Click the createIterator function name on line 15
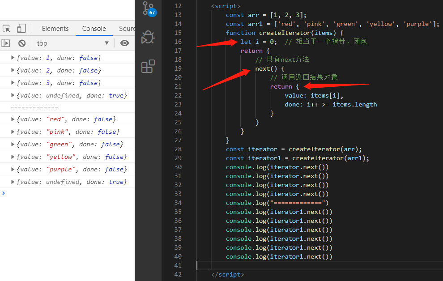Viewport: 443px width, 281px height. pos(285,33)
